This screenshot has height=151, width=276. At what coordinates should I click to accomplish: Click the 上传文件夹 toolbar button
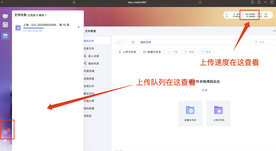(127, 52)
